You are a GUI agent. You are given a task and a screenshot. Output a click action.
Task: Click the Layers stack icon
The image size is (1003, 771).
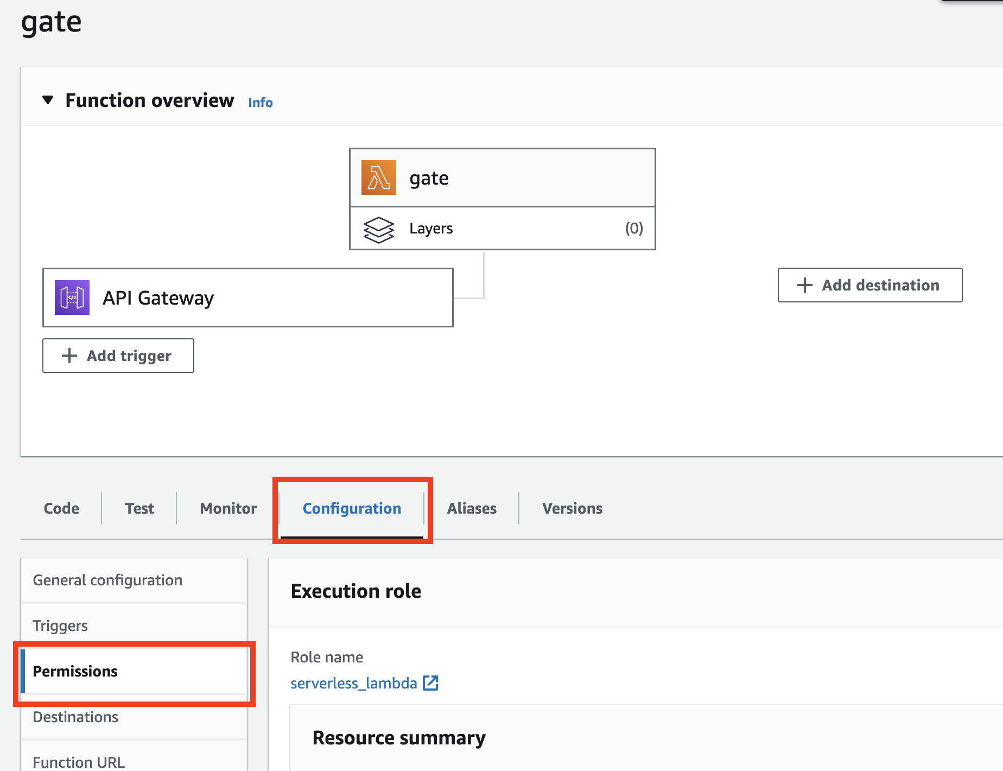click(x=378, y=229)
